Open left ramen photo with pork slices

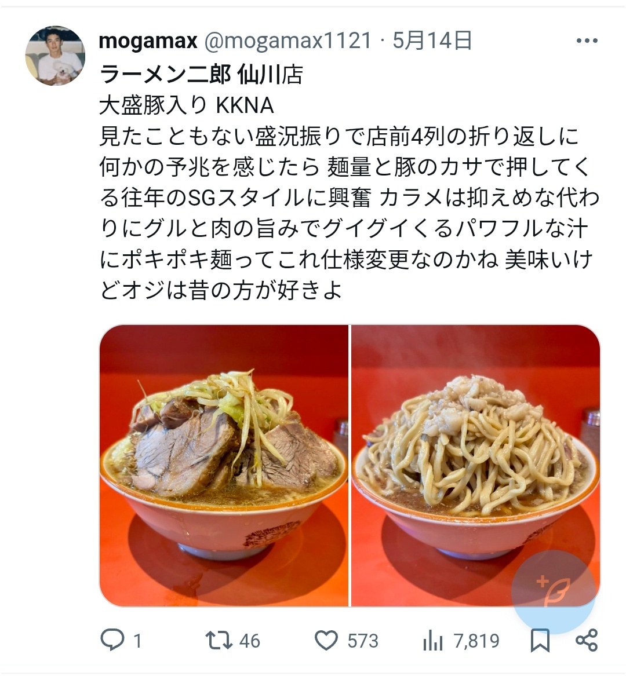pyautogui.click(x=224, y=466)
